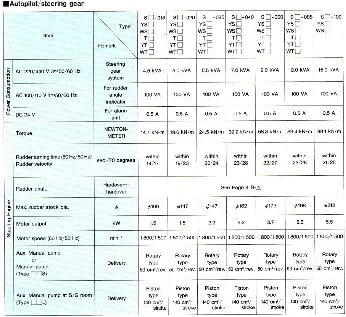Click the "S□-060" type column header
346x317 pixels.
[x=272, y=17]
